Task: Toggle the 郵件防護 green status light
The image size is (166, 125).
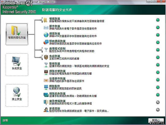Action: [158, 27]
